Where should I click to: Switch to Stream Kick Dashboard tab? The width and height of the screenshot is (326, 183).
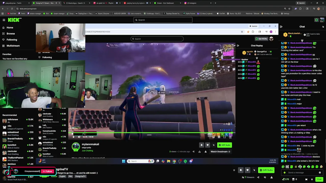168,3
